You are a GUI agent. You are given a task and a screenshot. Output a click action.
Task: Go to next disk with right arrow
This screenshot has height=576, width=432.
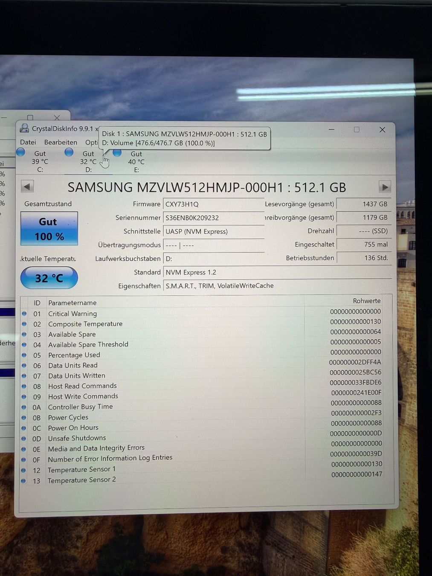385,187
